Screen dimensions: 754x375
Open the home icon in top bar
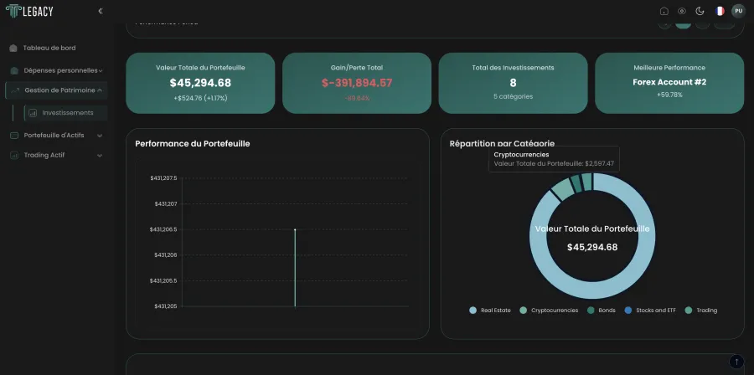click(664, 11)
